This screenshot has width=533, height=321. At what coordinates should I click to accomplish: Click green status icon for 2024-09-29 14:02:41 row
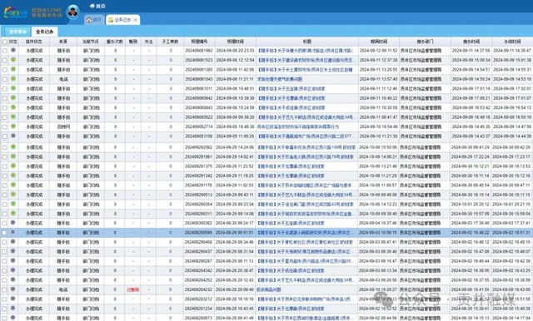pos(13,156)
